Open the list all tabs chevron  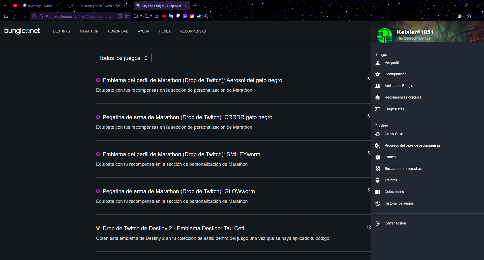click(434, 6)
